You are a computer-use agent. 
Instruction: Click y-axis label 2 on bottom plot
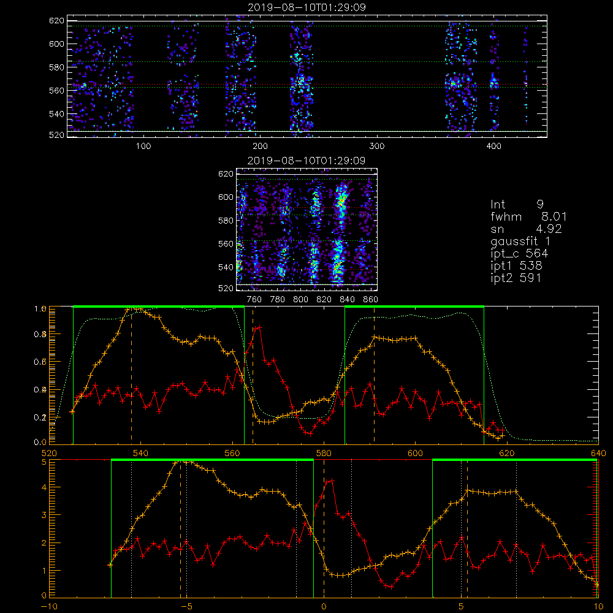point(44,543)
